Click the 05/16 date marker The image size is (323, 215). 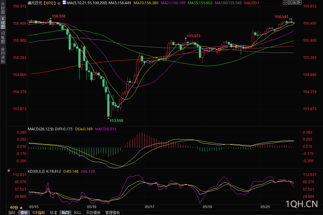pyautogui.click(x=92, y=207)
